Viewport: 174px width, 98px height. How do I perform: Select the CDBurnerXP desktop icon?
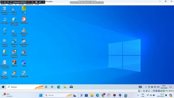click(x=24, y=74)
